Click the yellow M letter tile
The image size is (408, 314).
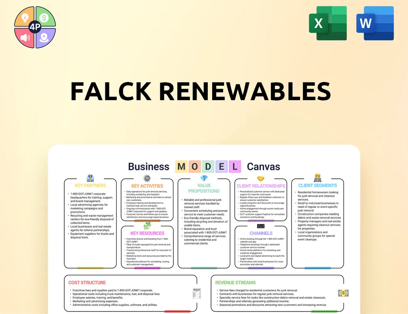[181, 167]
